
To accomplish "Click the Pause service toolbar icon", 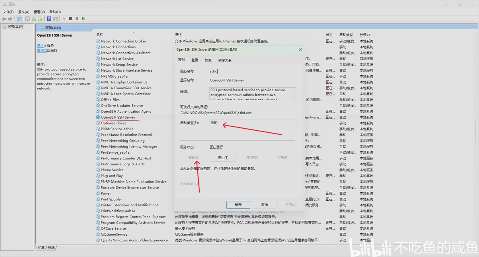I will 77,19.
